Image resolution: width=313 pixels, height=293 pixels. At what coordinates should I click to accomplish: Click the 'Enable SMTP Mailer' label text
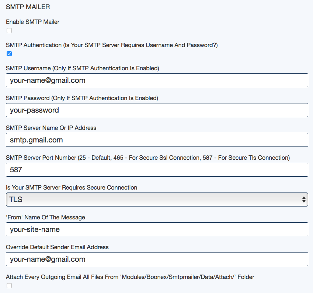point(32,22)
